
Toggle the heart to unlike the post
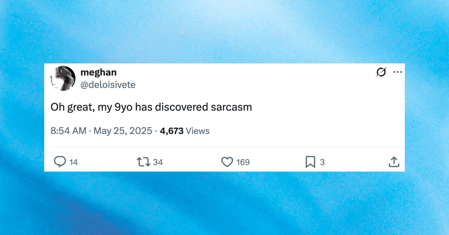[227, 162]
